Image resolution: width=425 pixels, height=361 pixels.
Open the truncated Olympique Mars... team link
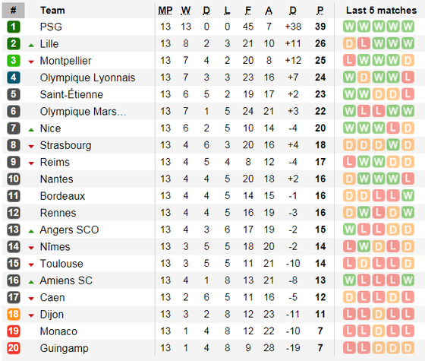click(x=83, y=111)
